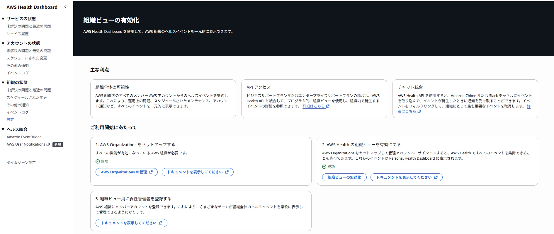The width and height of the screenshot is (554, 234).
Task: Click external icon in step 2 documentation button
Action: pyautogui.click(x=436, y=177)
